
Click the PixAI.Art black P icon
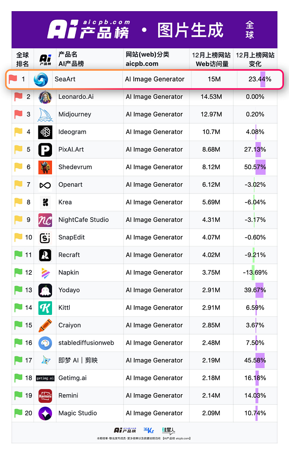tap(45, 150)
